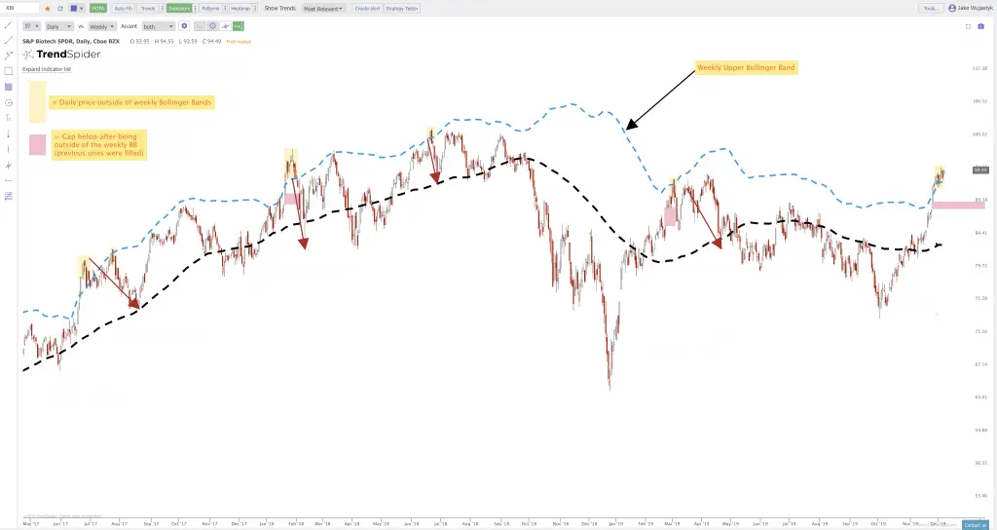997x530 pixels.
Task: Select the down arrow marker tool
Action: click(8, 133)
